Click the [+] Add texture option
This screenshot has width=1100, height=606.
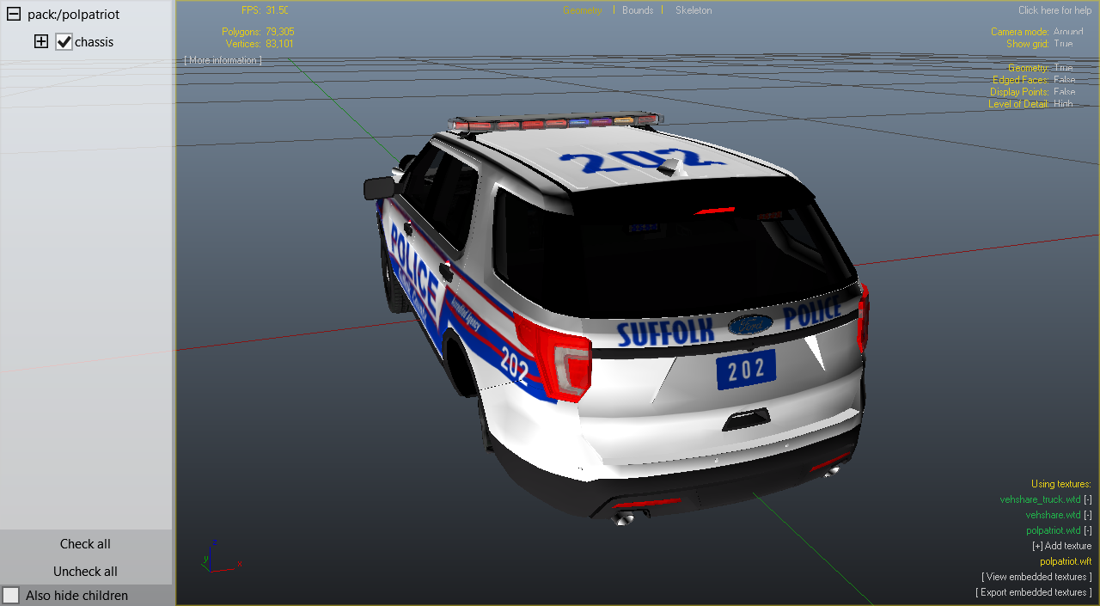(x=1061, y=546)
